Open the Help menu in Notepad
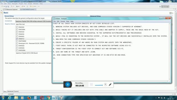The image size is (177, 100). [x=72, y=21]
